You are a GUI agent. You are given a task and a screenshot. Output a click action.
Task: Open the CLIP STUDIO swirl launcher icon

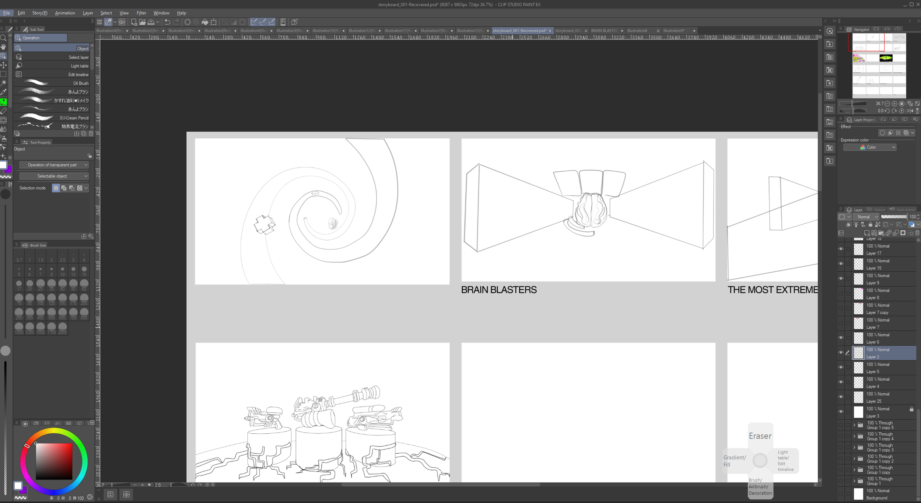coord(122,22)
